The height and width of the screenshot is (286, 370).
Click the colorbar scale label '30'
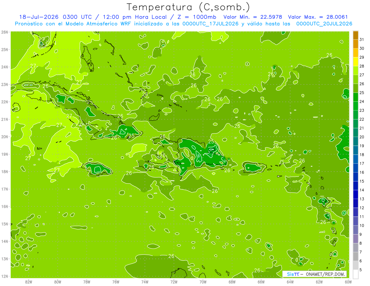point(362,48)
